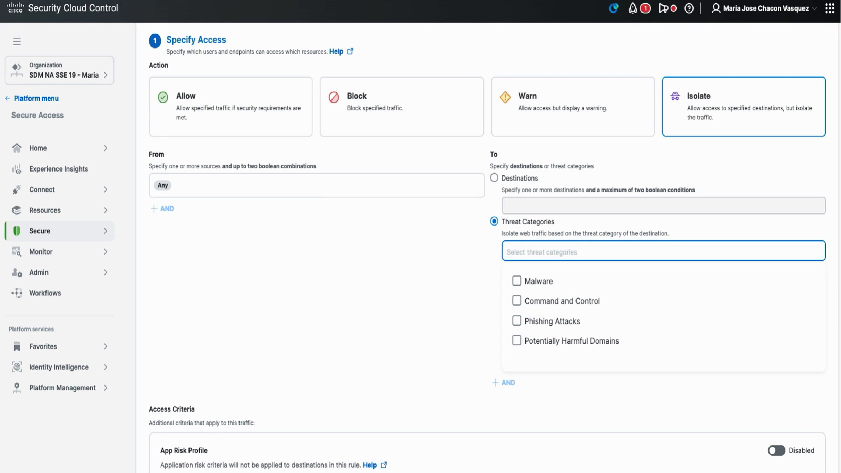Expand the Monitor menu chevron
The height and width of the screenshot is (473, 841).
point(106,252)
